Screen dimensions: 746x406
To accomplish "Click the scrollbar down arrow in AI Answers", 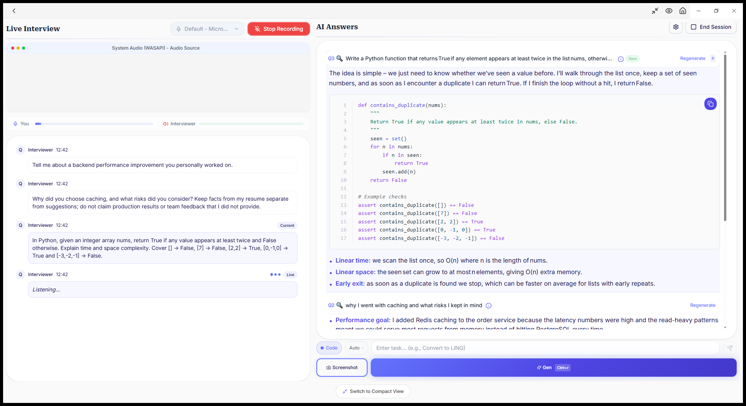I will (x=725, y=328).
